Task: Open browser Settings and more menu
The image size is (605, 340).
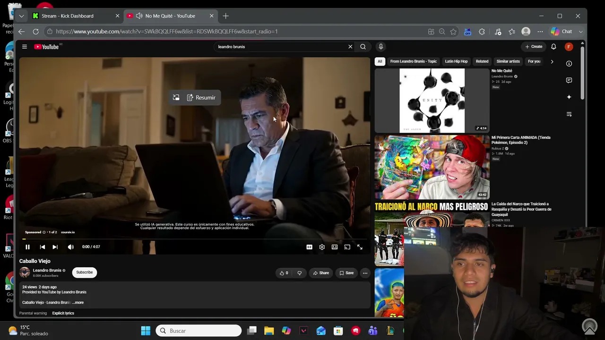Action: (x=540, y=32)
